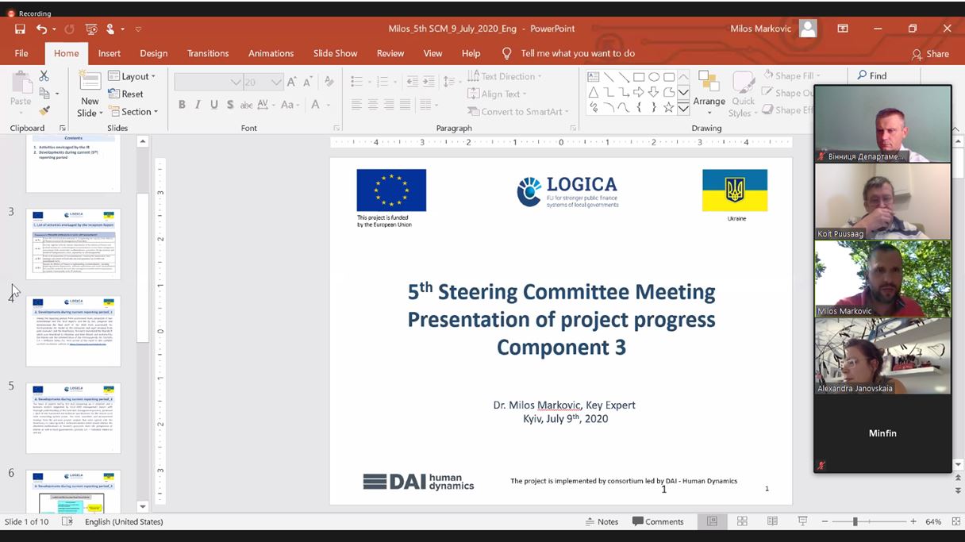Image resolution: width=965 pixels, height=542 pixels.
Task: Select the isosceles triangle shape
Action: pos(594,92)
